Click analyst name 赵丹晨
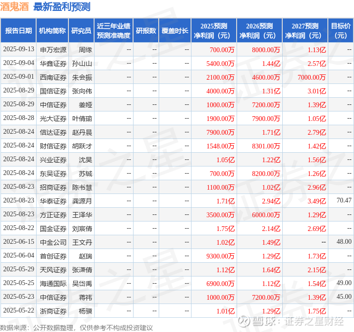This screenshot has width=354, height=332. coord(82,132)
